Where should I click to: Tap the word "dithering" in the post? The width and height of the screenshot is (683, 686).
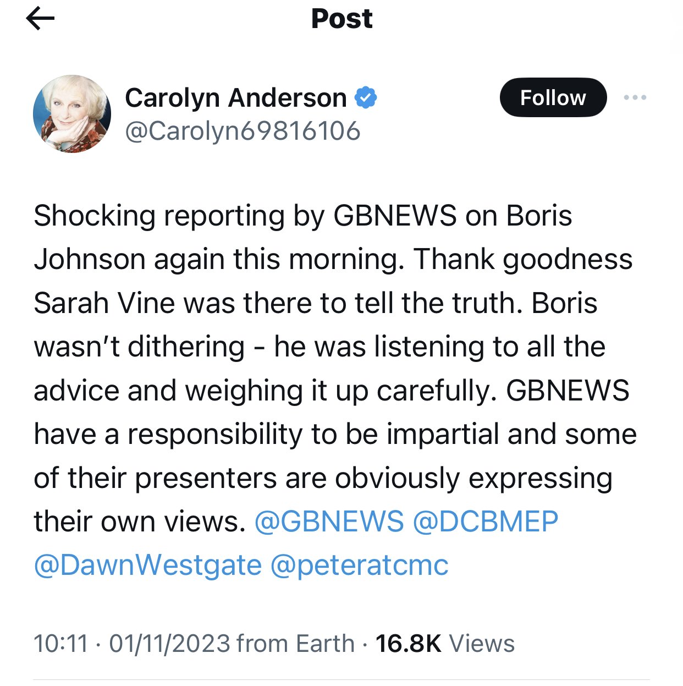click(x=186, y=347)
